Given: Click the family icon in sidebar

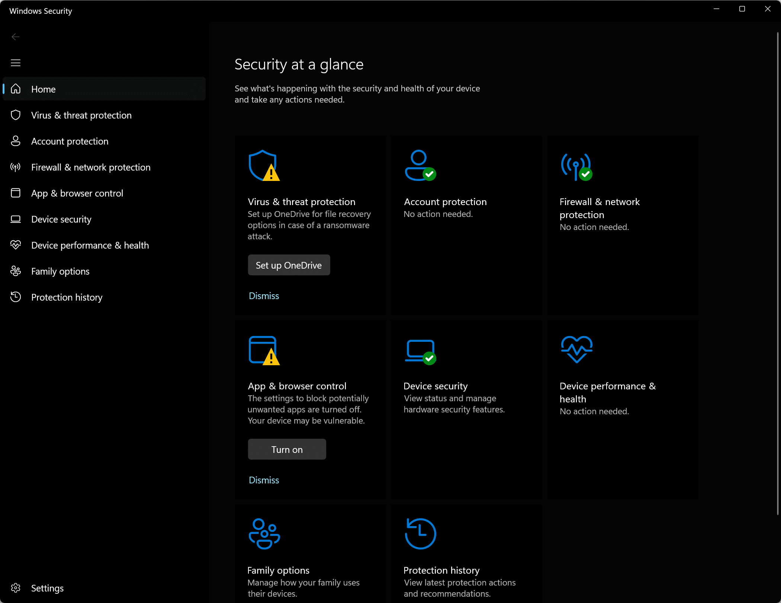Looking at the screenshot, I should [16, 271].
